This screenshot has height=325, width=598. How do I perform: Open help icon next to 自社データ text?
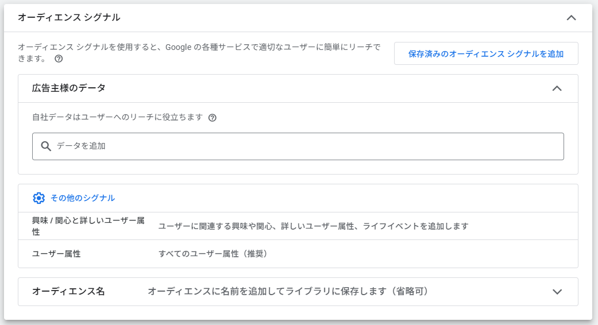point(213,118)
